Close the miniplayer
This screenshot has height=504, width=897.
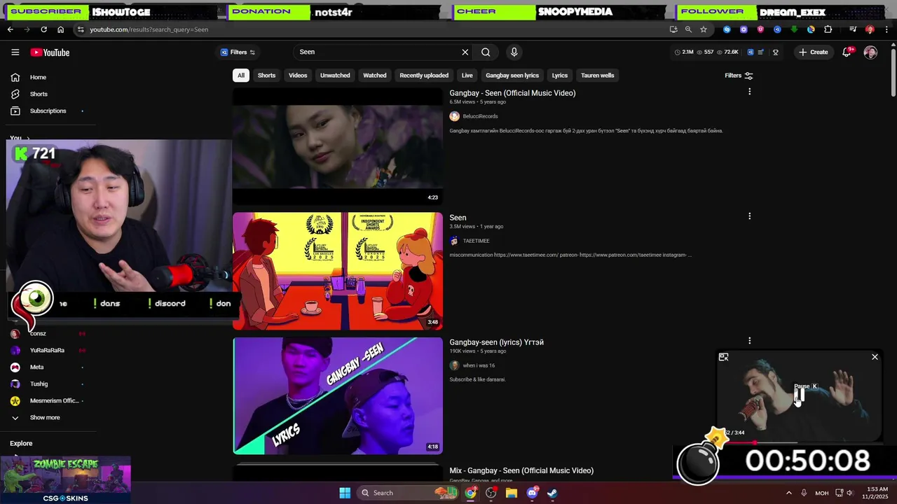coord(875,357)
